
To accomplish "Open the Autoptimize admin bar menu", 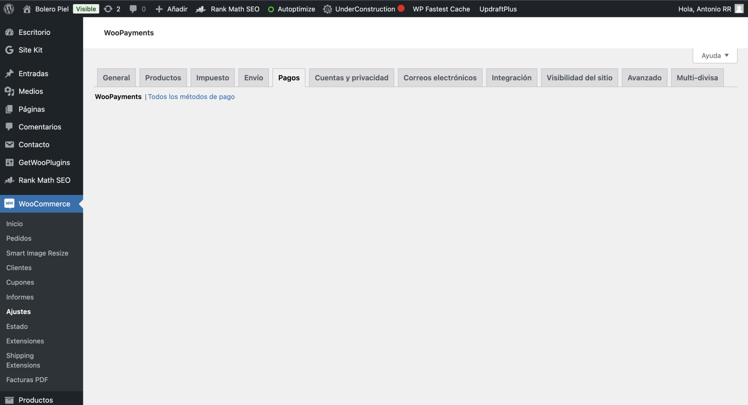I will pyautogui.click(x=292, y=9).
